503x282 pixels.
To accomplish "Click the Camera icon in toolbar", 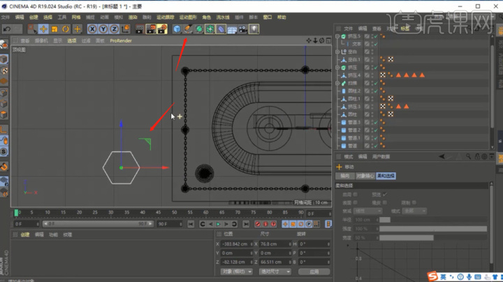I will [243, 29].
